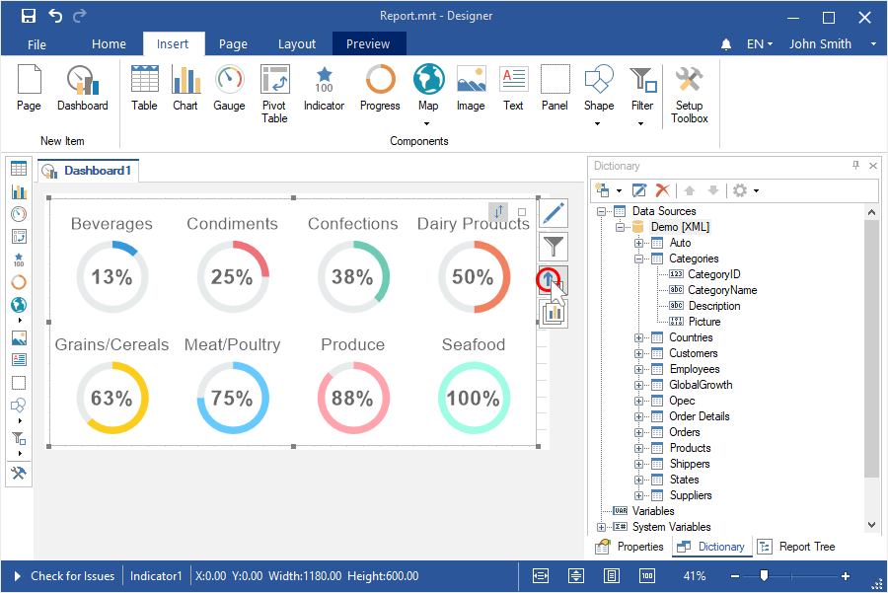This screenshot has width=888, height=593.
Task: Toggle pin on the Dictionary panel
Action: [855, 166]
